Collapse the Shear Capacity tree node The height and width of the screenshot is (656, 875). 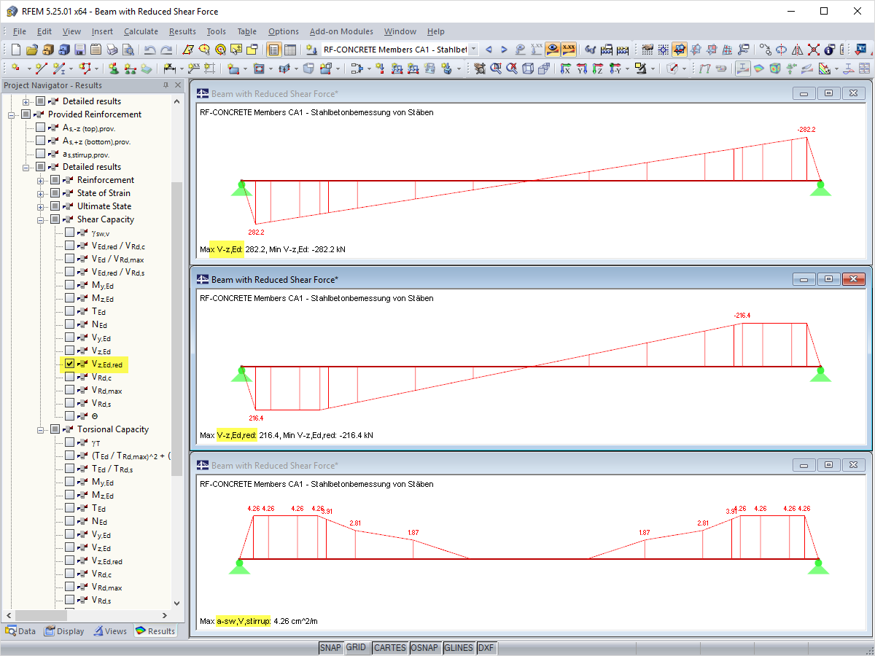[41, 219]
